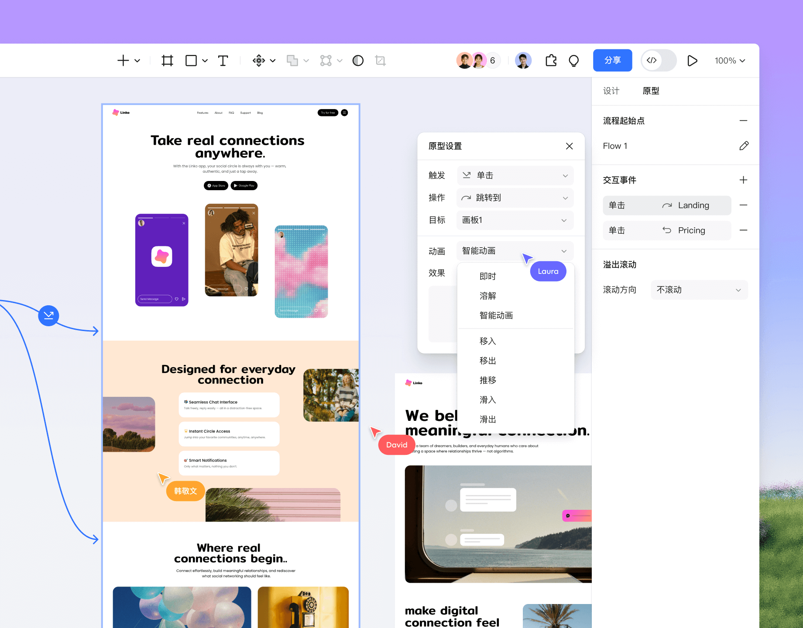Open the 100% zoom dropdown
The width and height of the screenshot is (803, 628).
tap(729, 61)
